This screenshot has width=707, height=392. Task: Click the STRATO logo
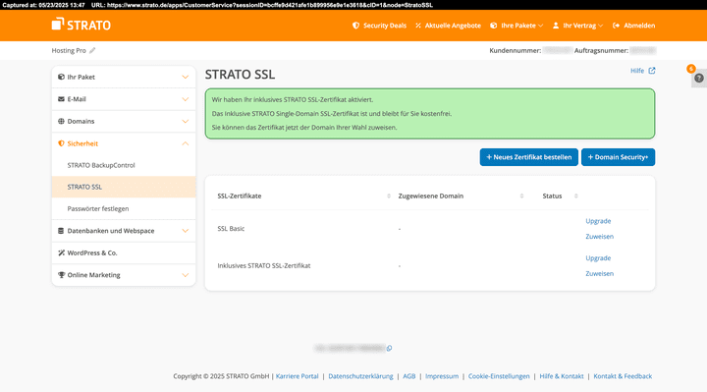(82, 25)
